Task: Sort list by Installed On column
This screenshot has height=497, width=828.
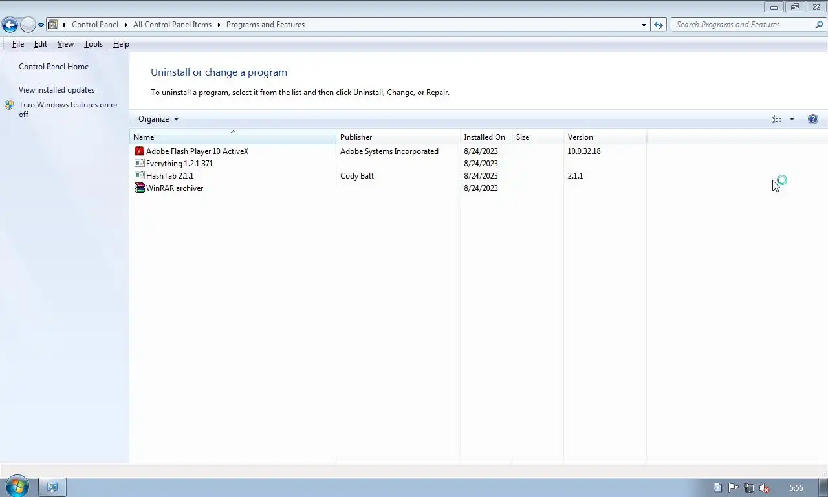Action: (486, 137)
